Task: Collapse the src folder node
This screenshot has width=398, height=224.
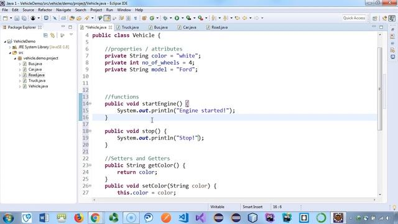Action: tap(10, 53)
